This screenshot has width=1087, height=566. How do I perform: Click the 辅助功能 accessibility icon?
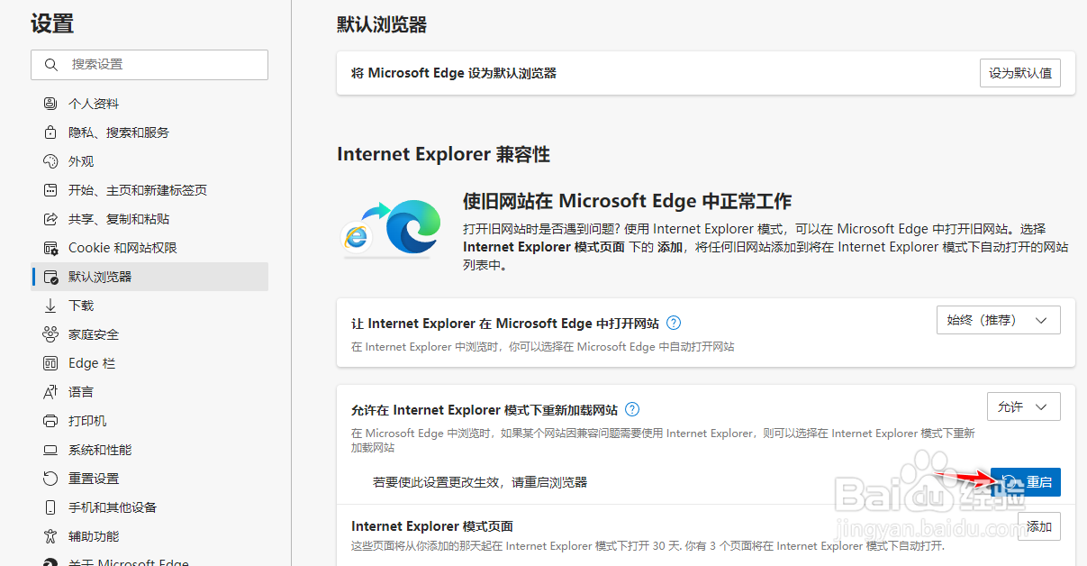[x=50, y=536]
